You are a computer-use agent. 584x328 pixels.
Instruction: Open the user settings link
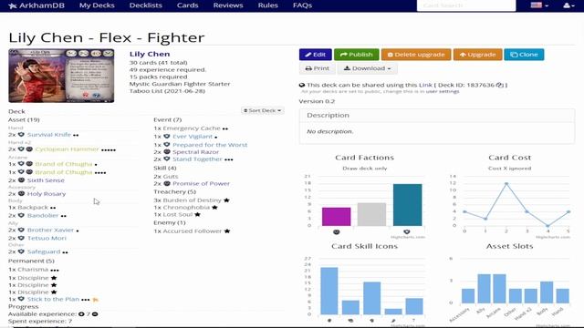(x=443, y=91)
